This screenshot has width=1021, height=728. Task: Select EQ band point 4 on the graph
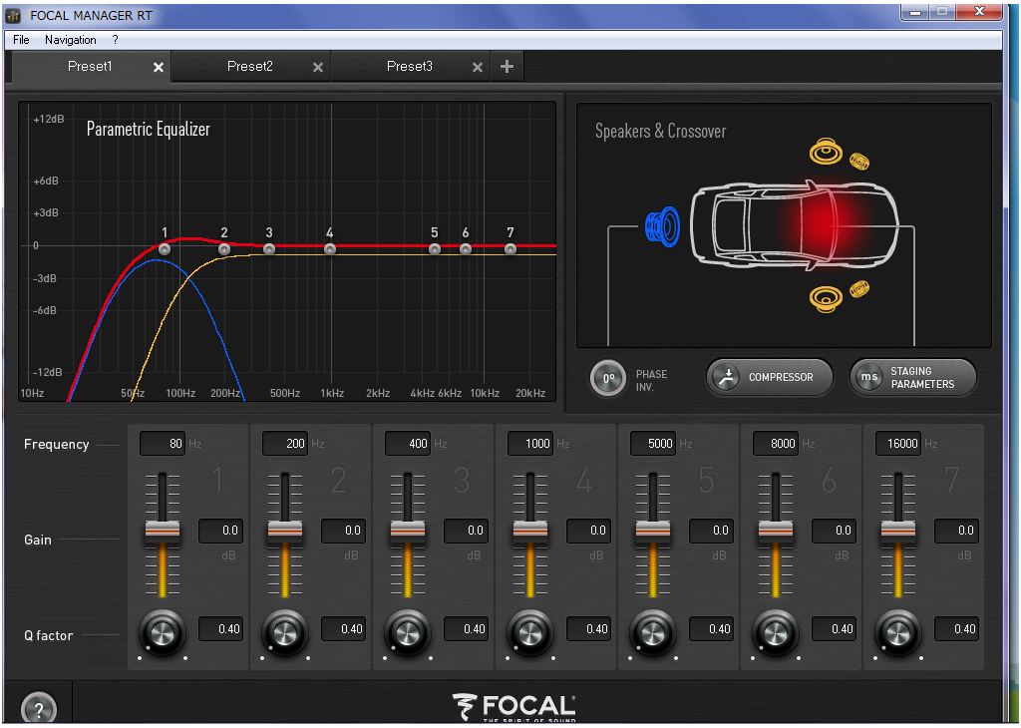pyautogui.click(x=330, y=249)
